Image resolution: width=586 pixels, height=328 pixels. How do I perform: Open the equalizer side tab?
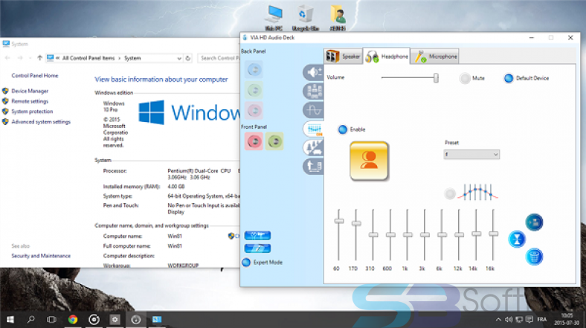coord(313,129)
